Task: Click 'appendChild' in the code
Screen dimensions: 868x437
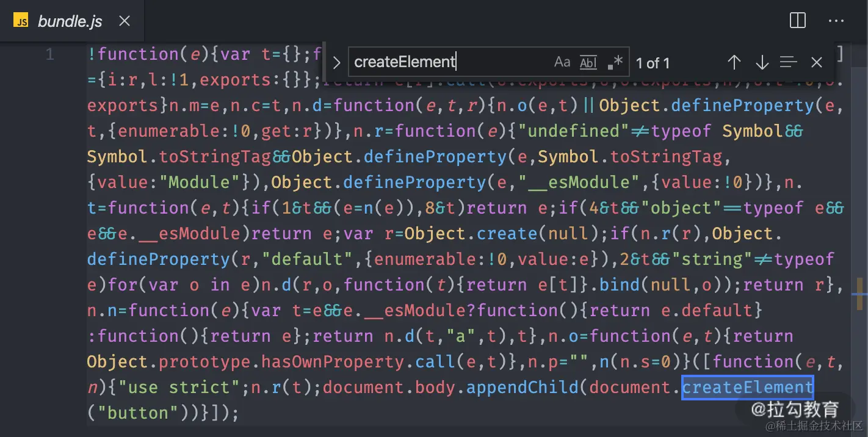Action: tap(523, 387)
